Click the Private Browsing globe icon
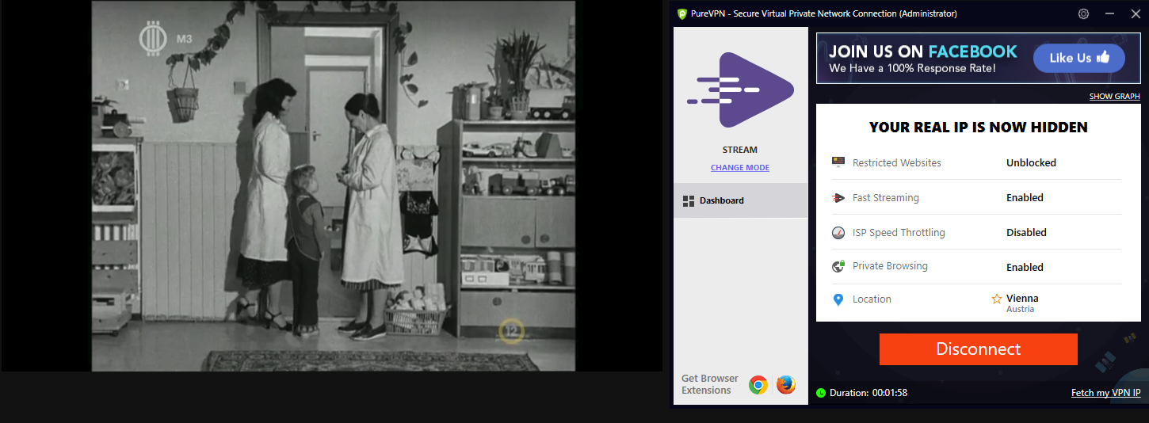 tap(838, 266)
